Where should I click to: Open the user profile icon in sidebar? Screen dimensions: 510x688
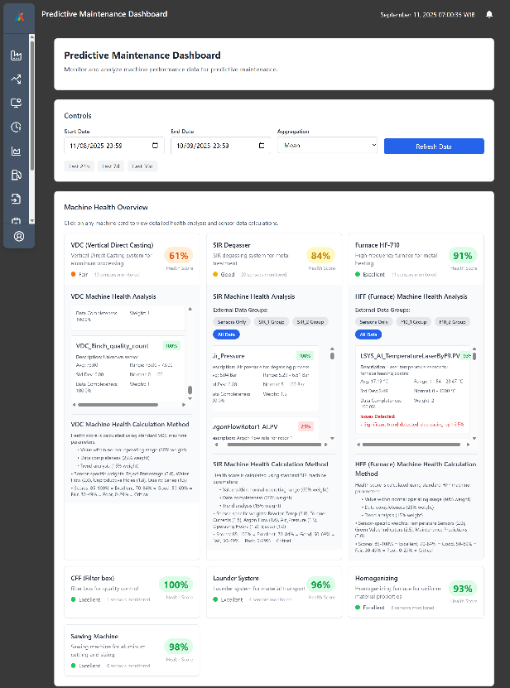pos(18,236)
